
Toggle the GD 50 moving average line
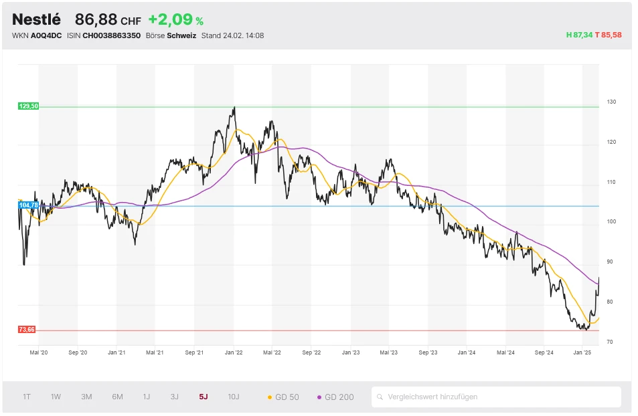[x=283, y=397]
